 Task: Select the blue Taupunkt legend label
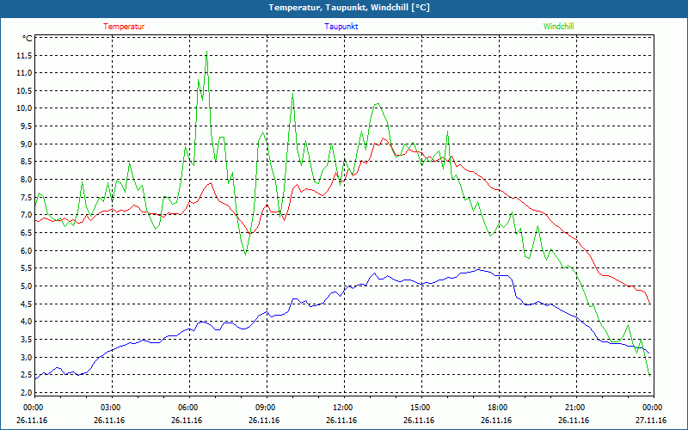(341, 27)
